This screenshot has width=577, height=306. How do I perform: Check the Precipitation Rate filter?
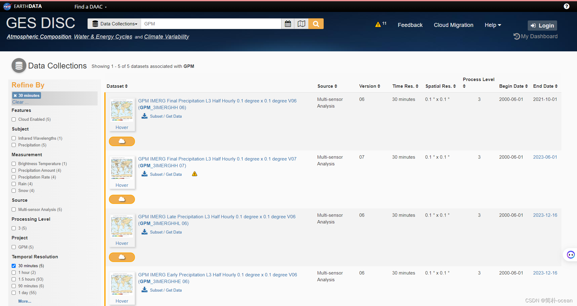point(14,177)
